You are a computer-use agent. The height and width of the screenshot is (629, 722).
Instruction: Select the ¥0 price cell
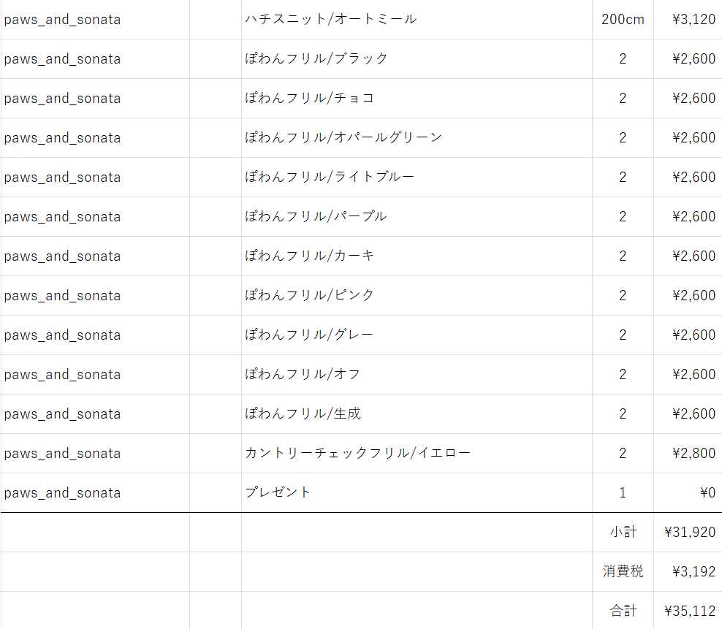pyautogui.click(x=688, y=492)
